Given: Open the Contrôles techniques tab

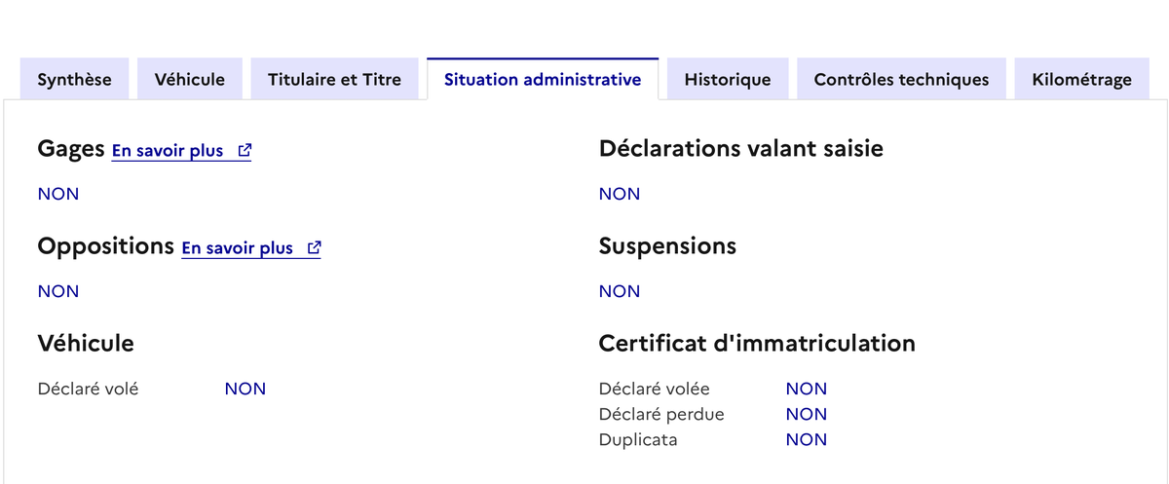Looking at the screenshot, I should [901, 80].
